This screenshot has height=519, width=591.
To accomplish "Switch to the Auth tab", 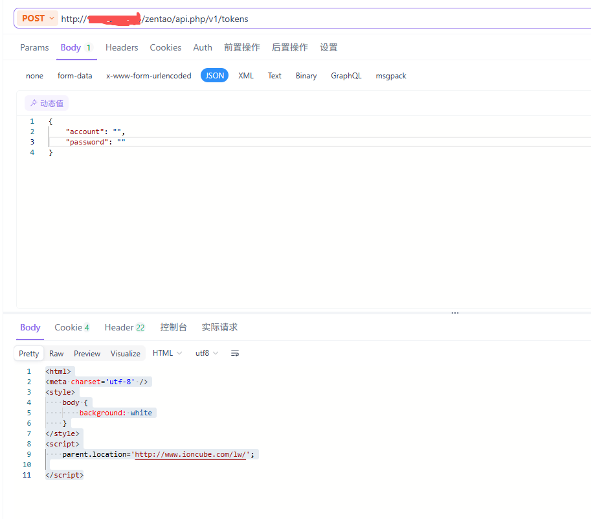I will click(203, 47).
